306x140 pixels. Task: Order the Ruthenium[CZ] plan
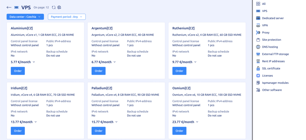tap(179, 71)
